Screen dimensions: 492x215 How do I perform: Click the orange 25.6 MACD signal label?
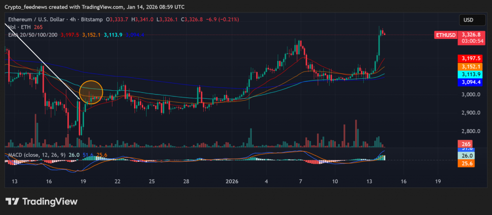point(468,164)
